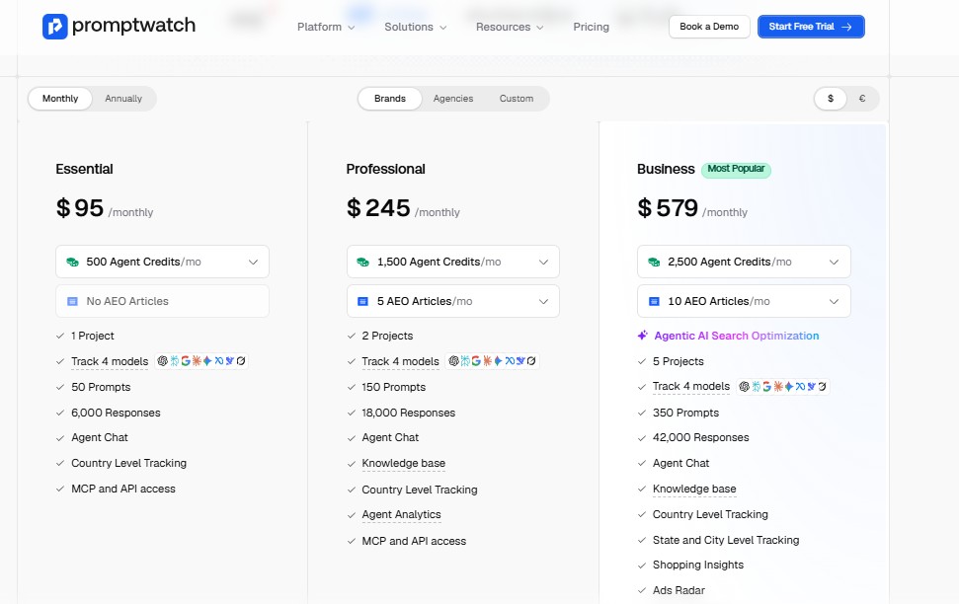The image size is (959, 604).
Task: Click the "Shopping Insights" feature text
Action: 698,565
